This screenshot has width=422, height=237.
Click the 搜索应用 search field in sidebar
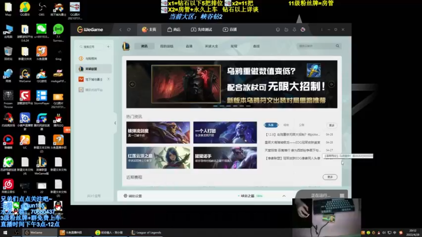[x=91, y=47]
